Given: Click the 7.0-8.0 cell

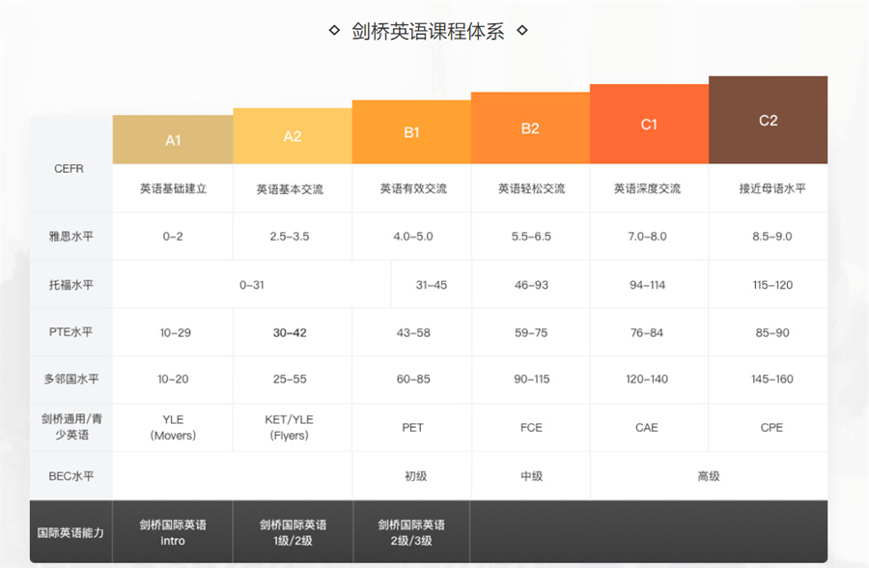Looking at the screenshot, I should coord(647,237).
